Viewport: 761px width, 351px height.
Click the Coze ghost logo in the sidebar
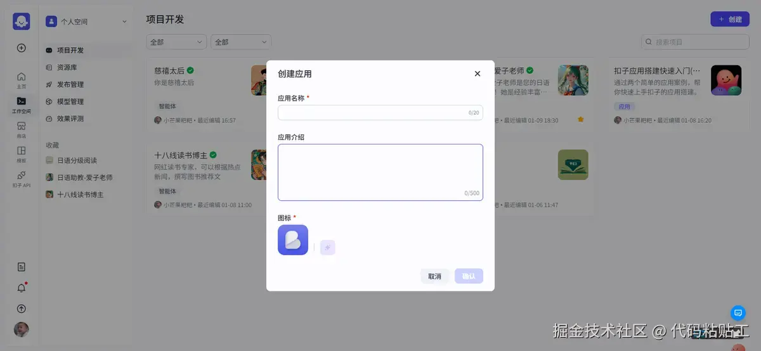[x=21, y=21]
